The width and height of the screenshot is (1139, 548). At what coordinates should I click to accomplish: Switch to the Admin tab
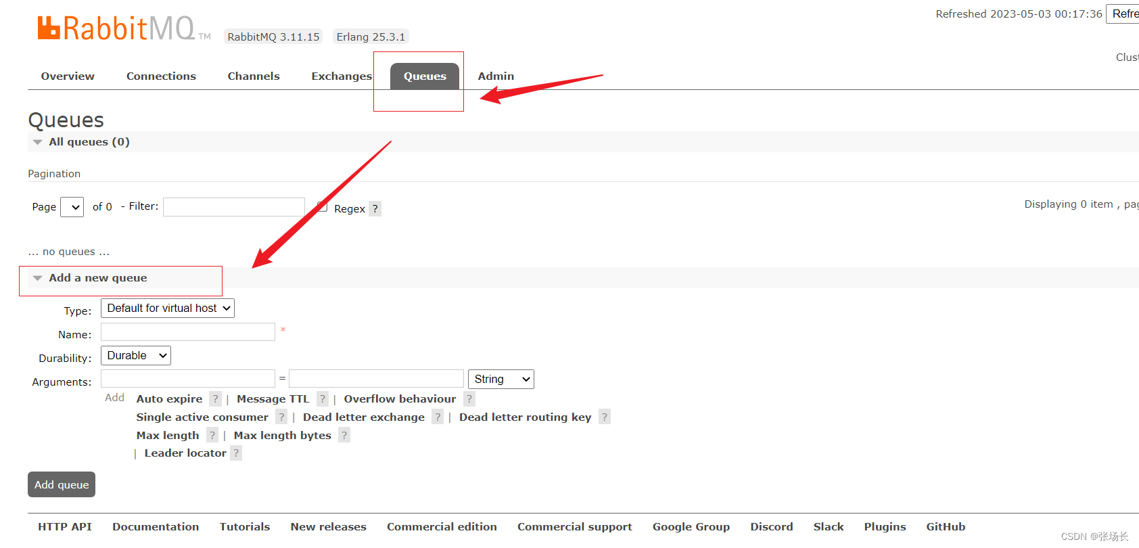[x=496, y=76]
